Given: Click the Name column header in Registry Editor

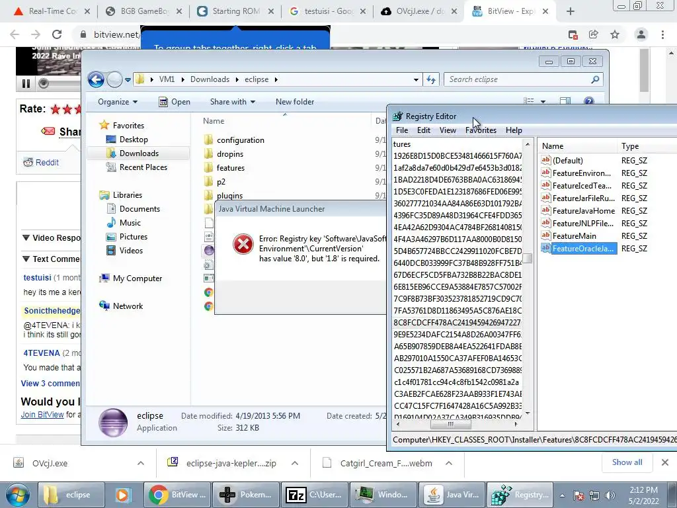Looking at the screenshot, I should (578, 146).
